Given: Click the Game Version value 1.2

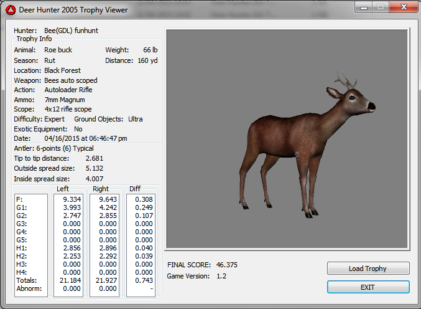Looking at the screenshot, I should click(221, 276).
